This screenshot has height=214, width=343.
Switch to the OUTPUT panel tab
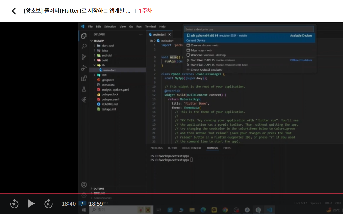coord(172,148)
